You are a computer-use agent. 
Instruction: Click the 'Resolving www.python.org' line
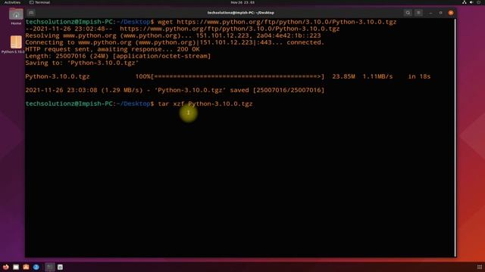tap(173, 36)
